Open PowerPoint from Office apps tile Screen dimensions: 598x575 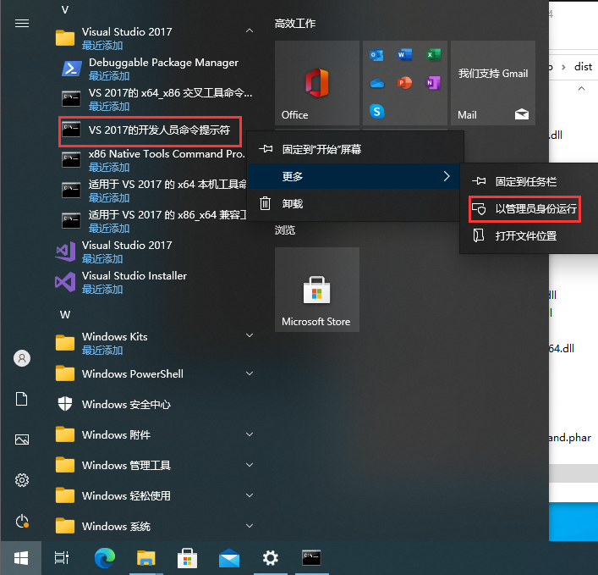pos(404,83)
